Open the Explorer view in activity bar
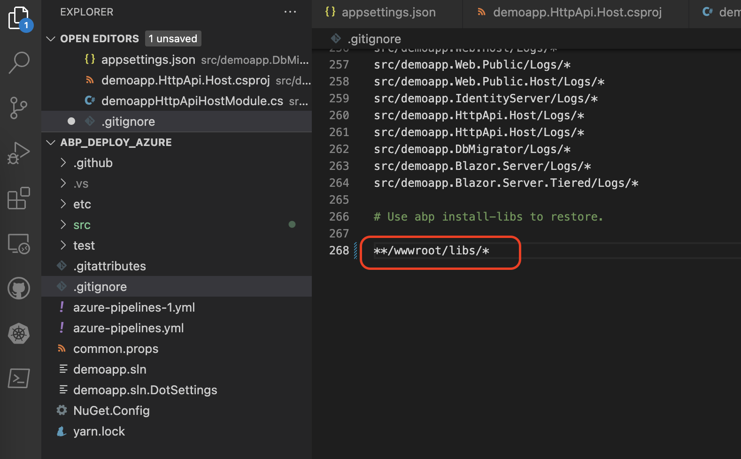 click(x=19, y=19)
